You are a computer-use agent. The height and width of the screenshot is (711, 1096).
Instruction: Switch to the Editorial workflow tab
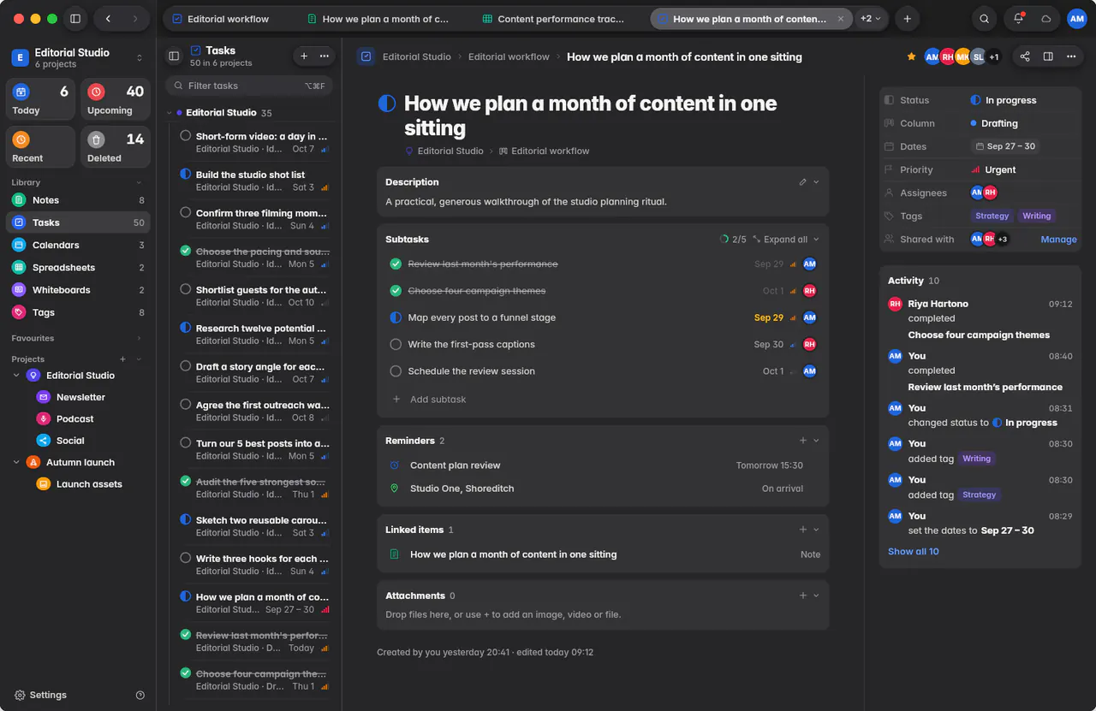point(221,19)
